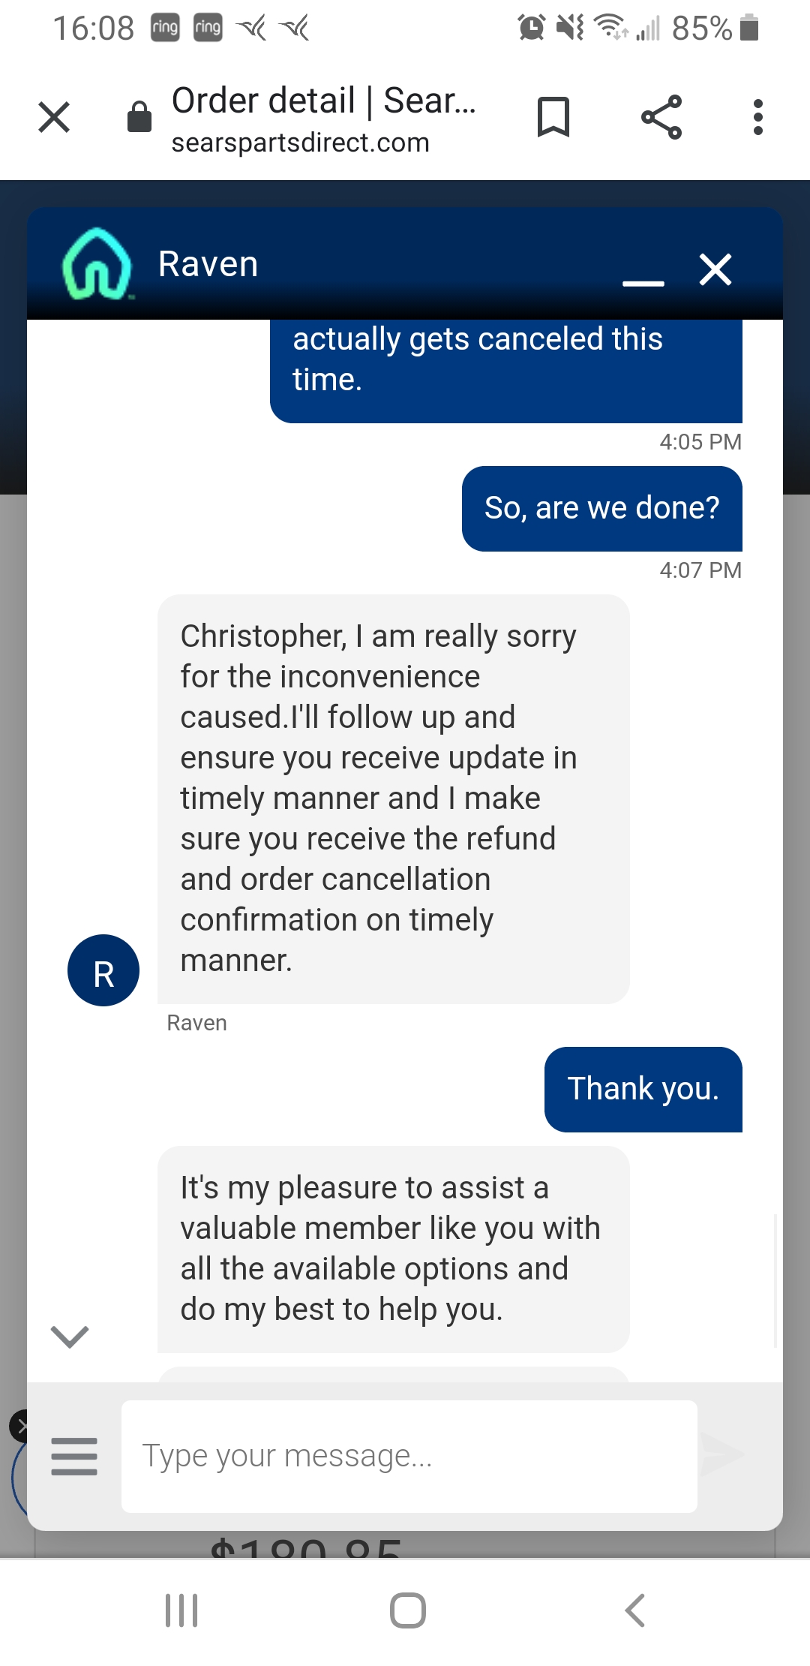Tap the "Thank you." message bubble
The image size is (810, 1666).
pyautogui.click(x=643, y=1089)
